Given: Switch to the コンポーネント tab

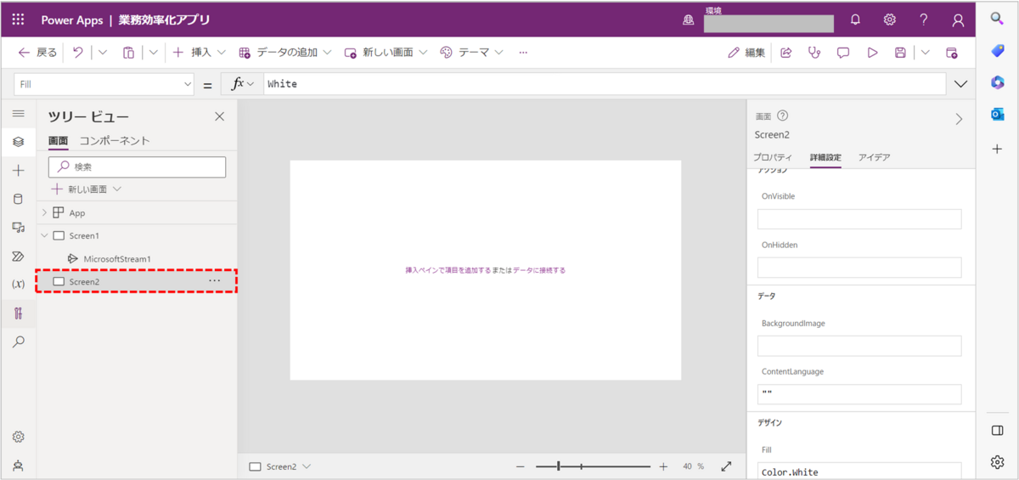Looking at the screenshot, I should click(x=115, y=141).
